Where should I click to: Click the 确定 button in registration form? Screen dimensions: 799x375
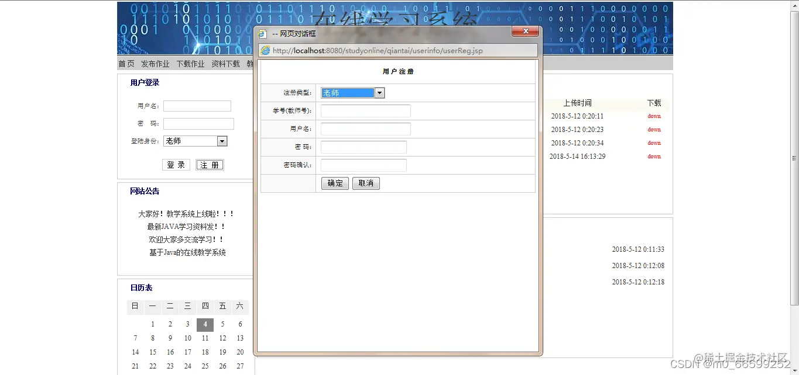coord(335,183)
